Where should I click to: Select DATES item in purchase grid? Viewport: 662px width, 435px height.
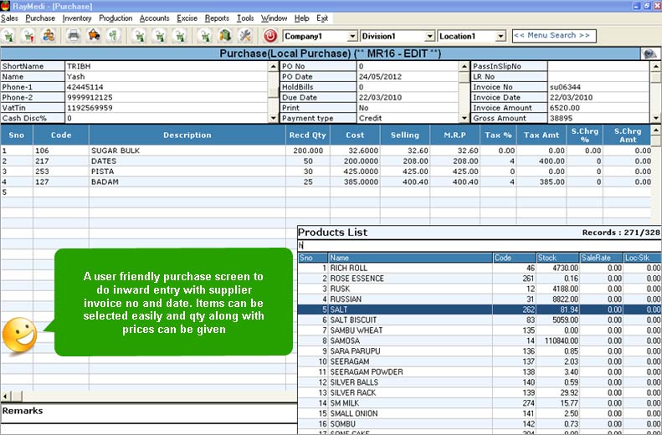(187, 161)
